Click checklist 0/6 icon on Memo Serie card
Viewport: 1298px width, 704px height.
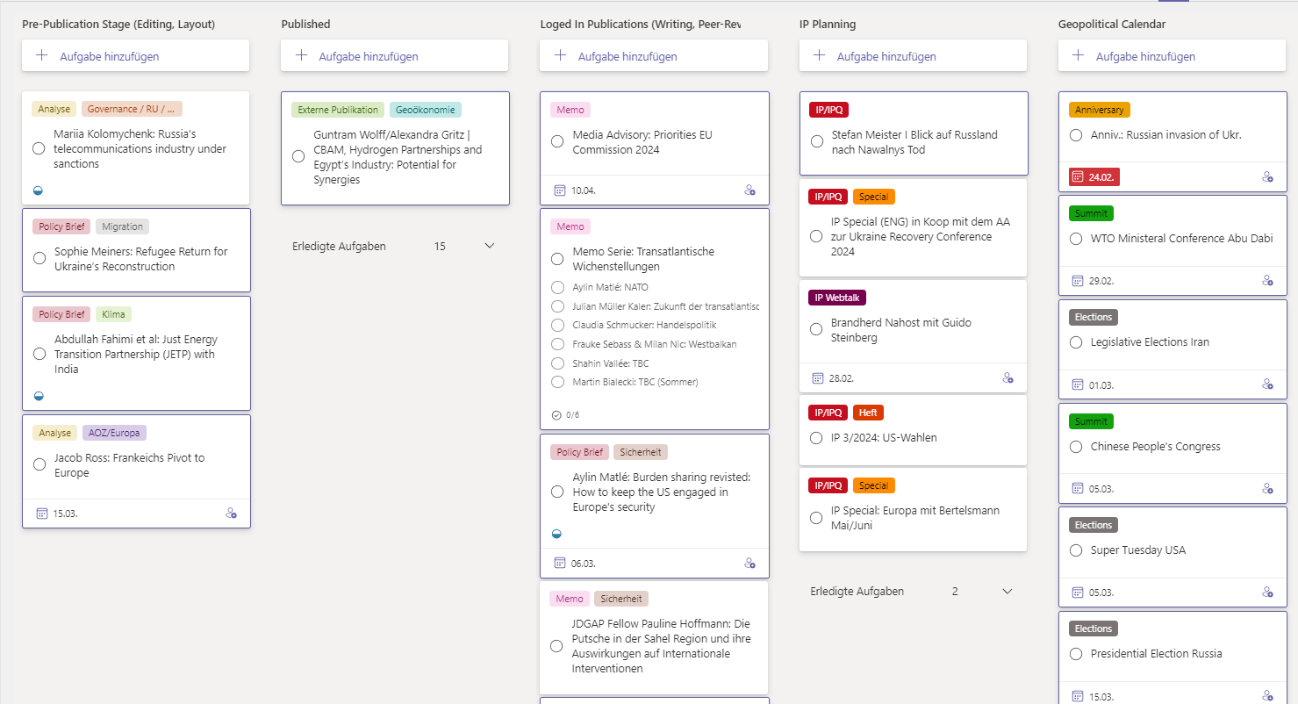(556, 414)
